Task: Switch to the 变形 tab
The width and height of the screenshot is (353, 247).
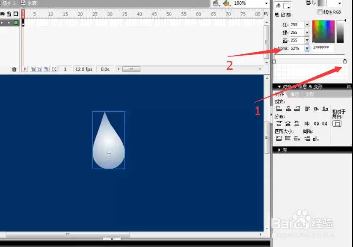Action: point(309,94)
